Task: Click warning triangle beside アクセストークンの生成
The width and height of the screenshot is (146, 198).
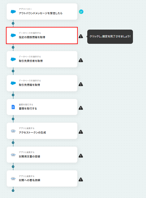Action: [x=81, y=132]
